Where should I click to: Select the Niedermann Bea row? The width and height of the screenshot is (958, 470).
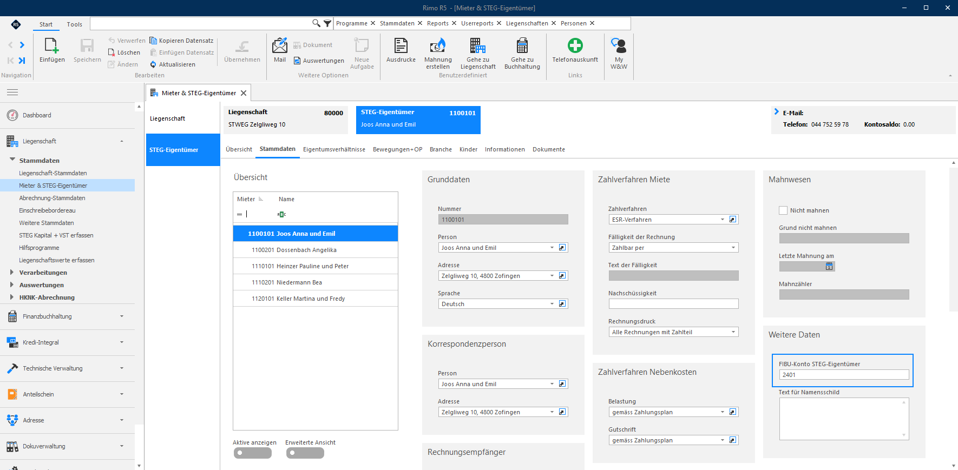coord(316,282)
